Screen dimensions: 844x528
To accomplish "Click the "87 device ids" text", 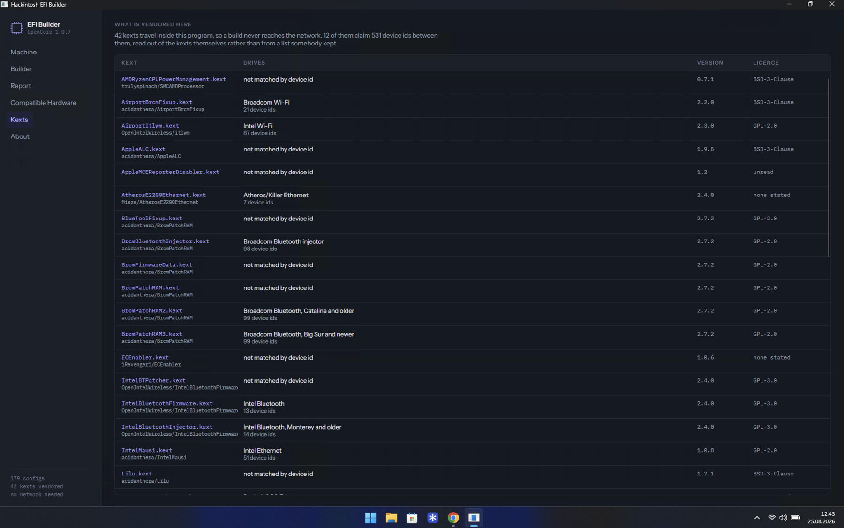I will click(x=260, y=133).
